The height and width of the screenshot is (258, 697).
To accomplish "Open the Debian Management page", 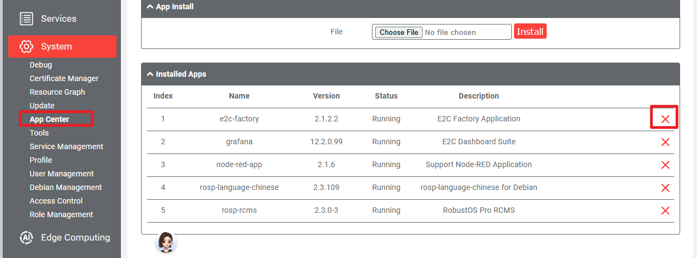I will tap(66, 187).
